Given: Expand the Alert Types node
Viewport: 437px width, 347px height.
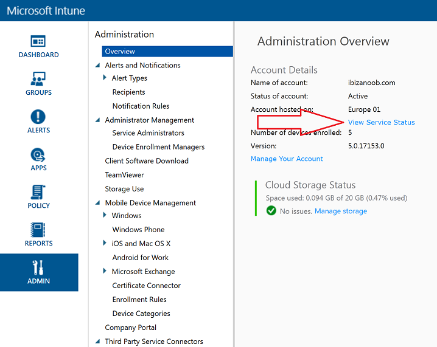Looking at the screenshot, I should coord(105,77).
